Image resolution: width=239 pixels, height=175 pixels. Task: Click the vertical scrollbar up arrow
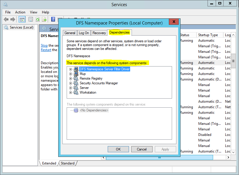[233, 35]
